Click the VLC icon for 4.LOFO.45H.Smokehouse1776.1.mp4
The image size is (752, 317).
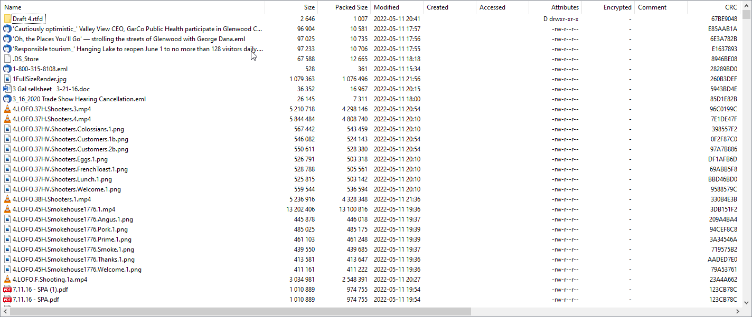pos(7,209)
